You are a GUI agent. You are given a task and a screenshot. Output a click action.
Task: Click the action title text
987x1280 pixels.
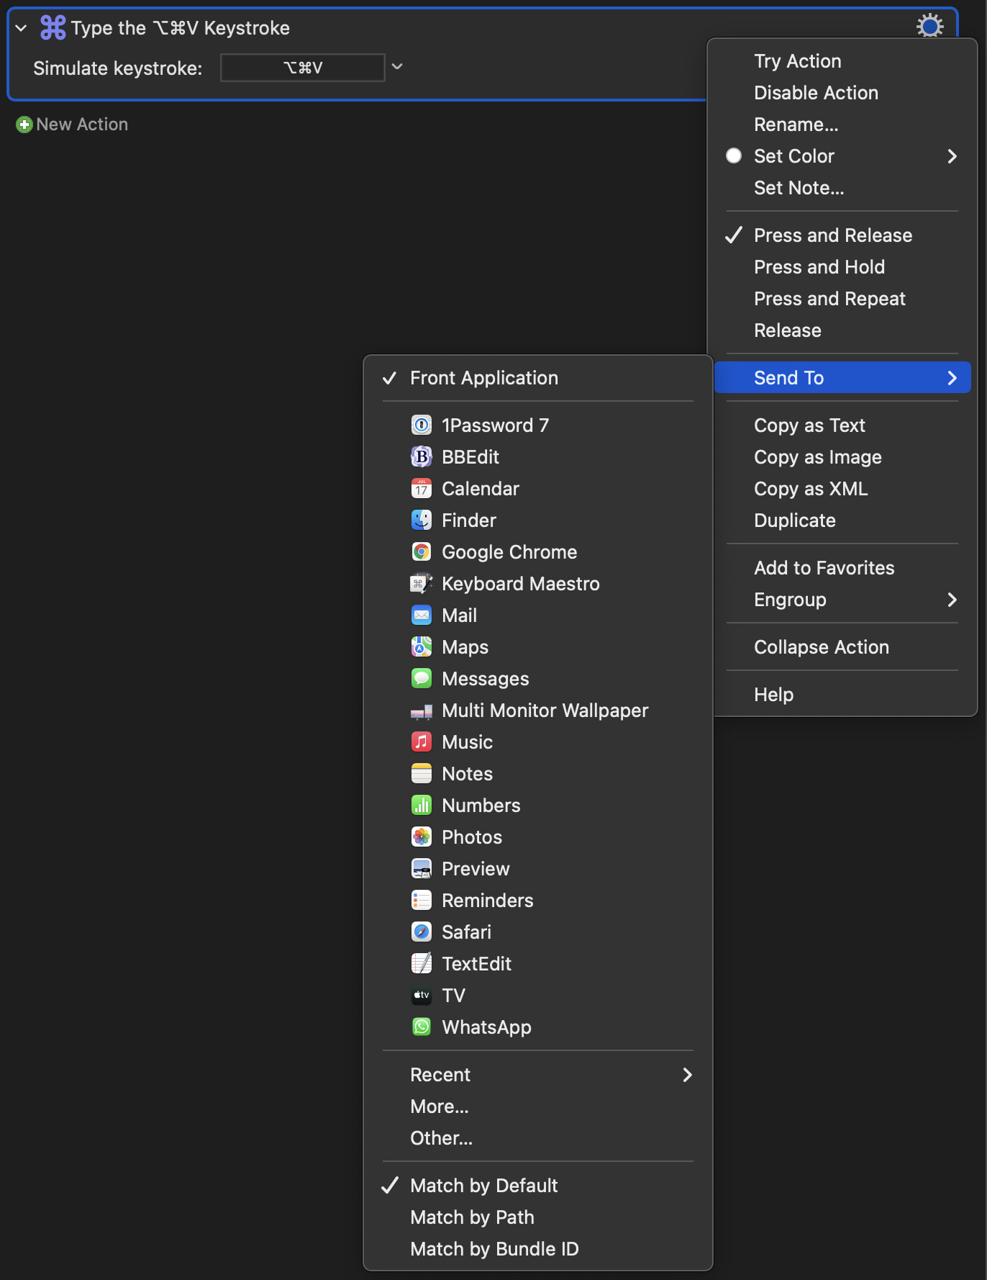tap(181, 28)
